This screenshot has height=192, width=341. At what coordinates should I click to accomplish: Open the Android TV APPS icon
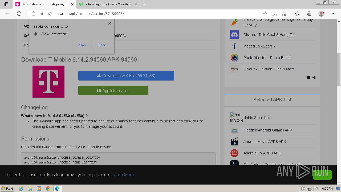click(x=234, y=153)
